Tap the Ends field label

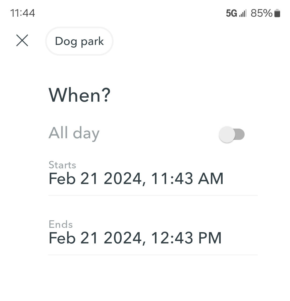(x=61, y=224)
